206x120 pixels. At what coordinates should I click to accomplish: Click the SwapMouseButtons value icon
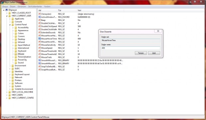click(x=40, y=69)
